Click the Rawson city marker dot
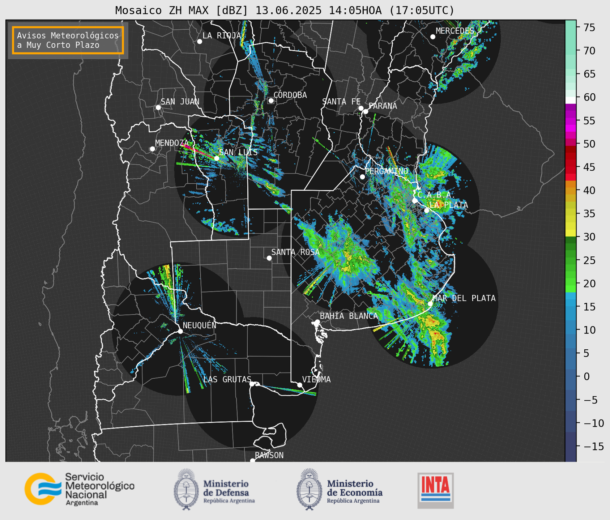Image resolution: width=610 pixels, height=520 pixels. 252,461
